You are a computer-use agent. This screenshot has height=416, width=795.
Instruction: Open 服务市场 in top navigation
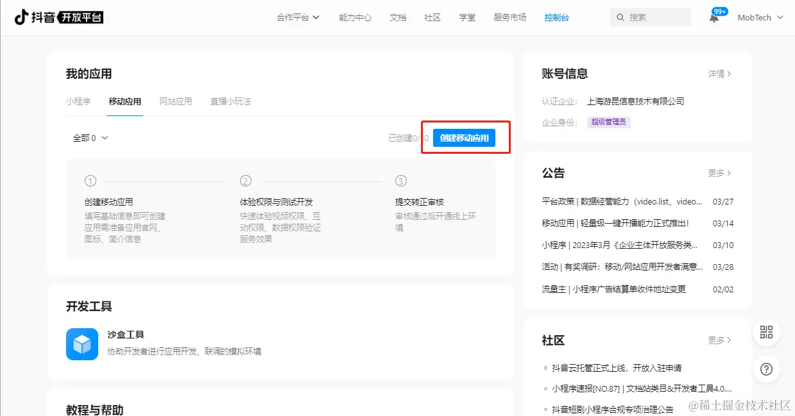[510, 17]
